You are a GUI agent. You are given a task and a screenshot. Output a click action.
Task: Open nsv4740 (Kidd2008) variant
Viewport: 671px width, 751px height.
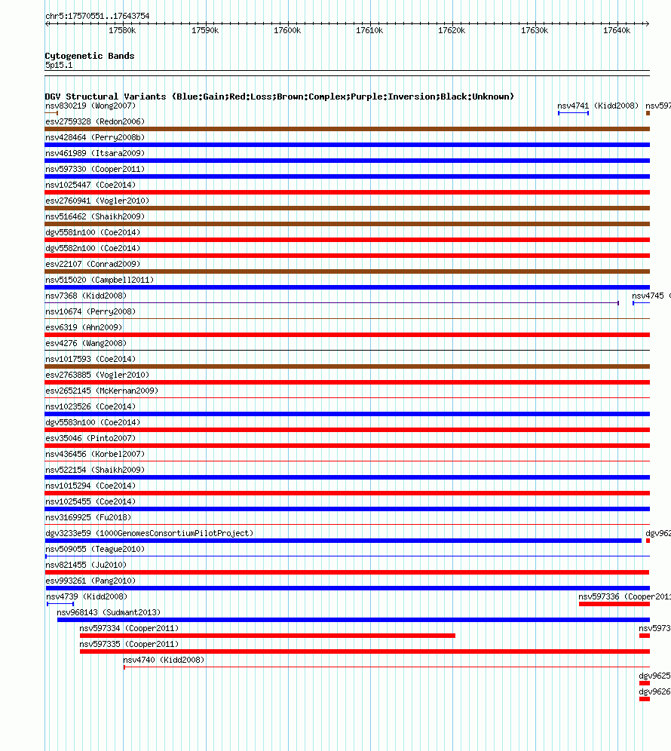tap(164, 660)
